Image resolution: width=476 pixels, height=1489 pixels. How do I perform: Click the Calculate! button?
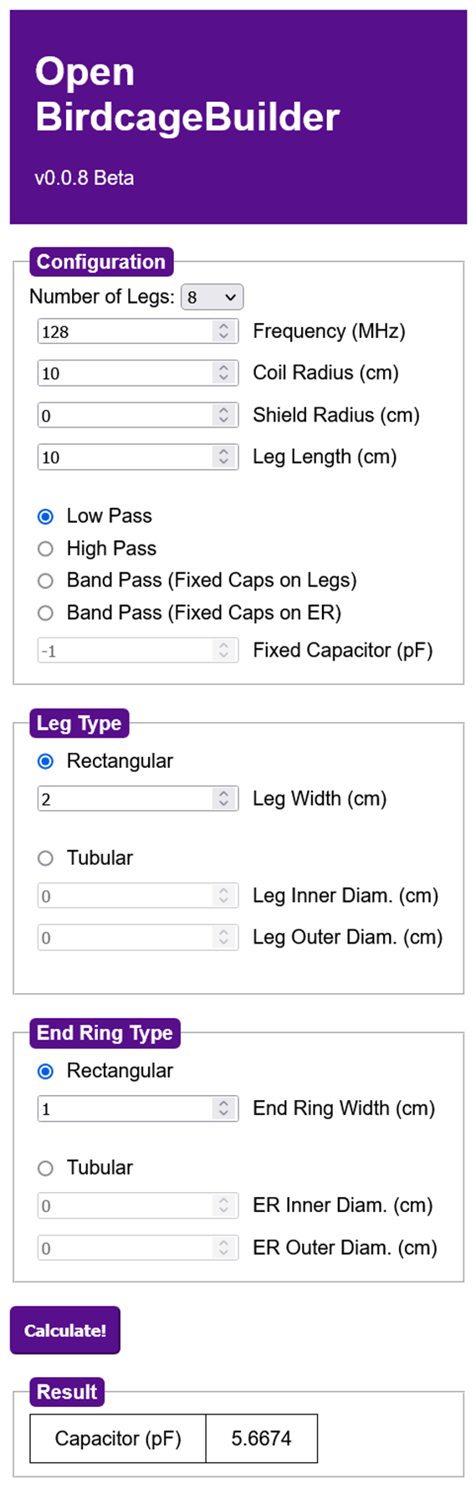[x=65, y=1330]
